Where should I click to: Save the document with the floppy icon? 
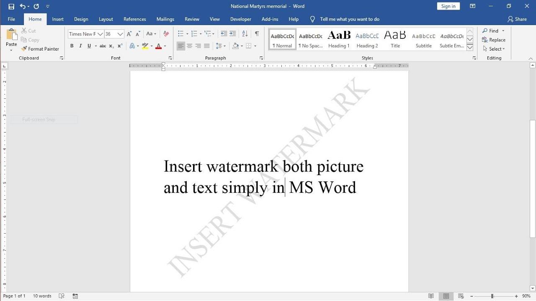pos(11,6)
